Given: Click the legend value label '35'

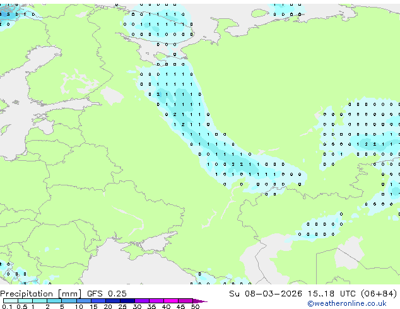Looking at the screenshot, I should (x=151, y=306).
